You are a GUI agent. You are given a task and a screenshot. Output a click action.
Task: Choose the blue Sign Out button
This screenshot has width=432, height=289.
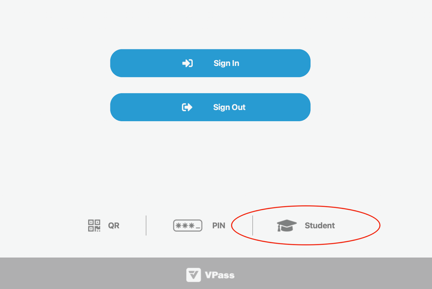pyautogui.click(x=210, y=107)
